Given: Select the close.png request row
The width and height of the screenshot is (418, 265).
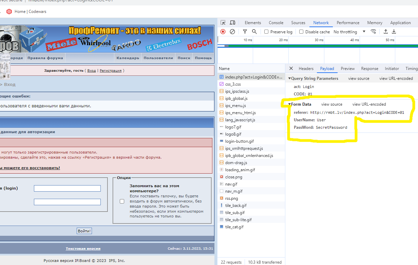Looking at the screenshot, I should pos(251,177).
